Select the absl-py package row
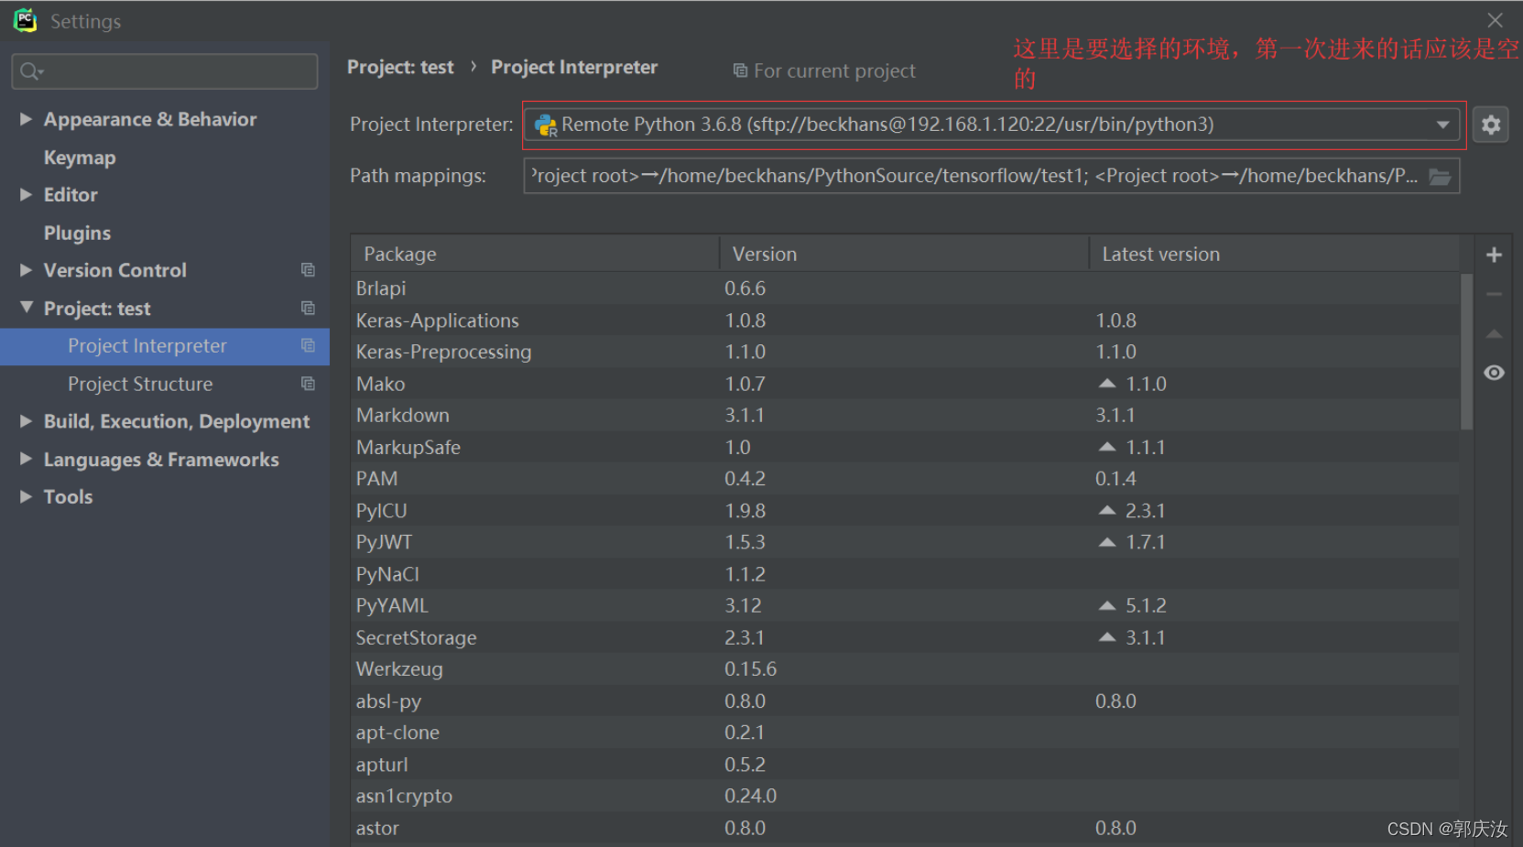This screenshot has width=1523, height=847. [x=905, y=700]
